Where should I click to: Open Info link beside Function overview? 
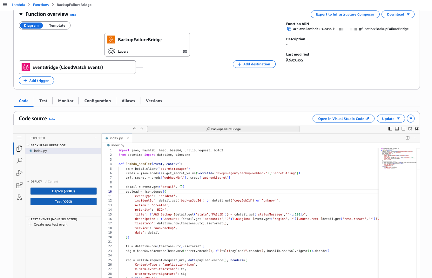73,15
